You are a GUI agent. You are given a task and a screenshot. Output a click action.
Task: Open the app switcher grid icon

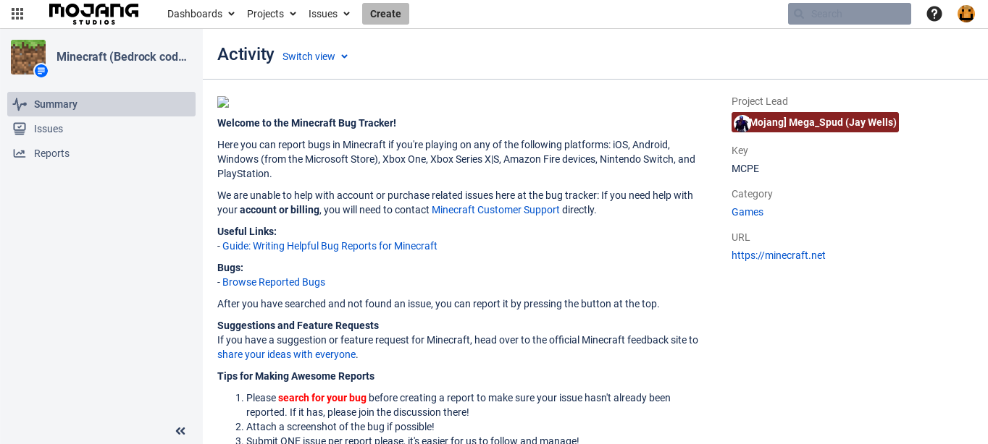(17, 14)
